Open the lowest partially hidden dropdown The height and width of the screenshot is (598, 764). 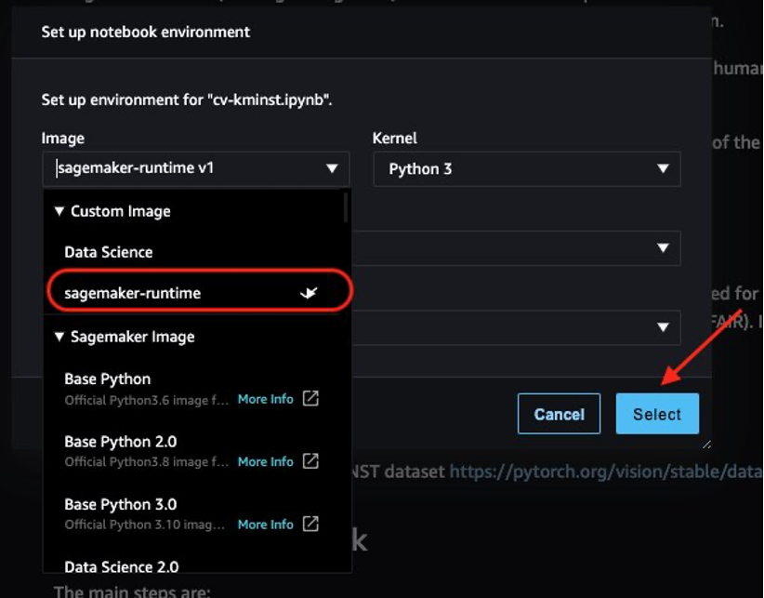pyautogui.click(x=516, y=327)
